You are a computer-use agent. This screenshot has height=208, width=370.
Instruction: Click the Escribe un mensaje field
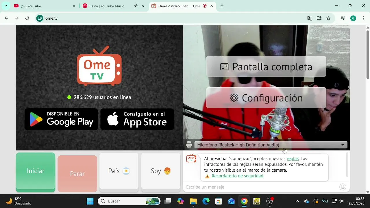(262, 187)
